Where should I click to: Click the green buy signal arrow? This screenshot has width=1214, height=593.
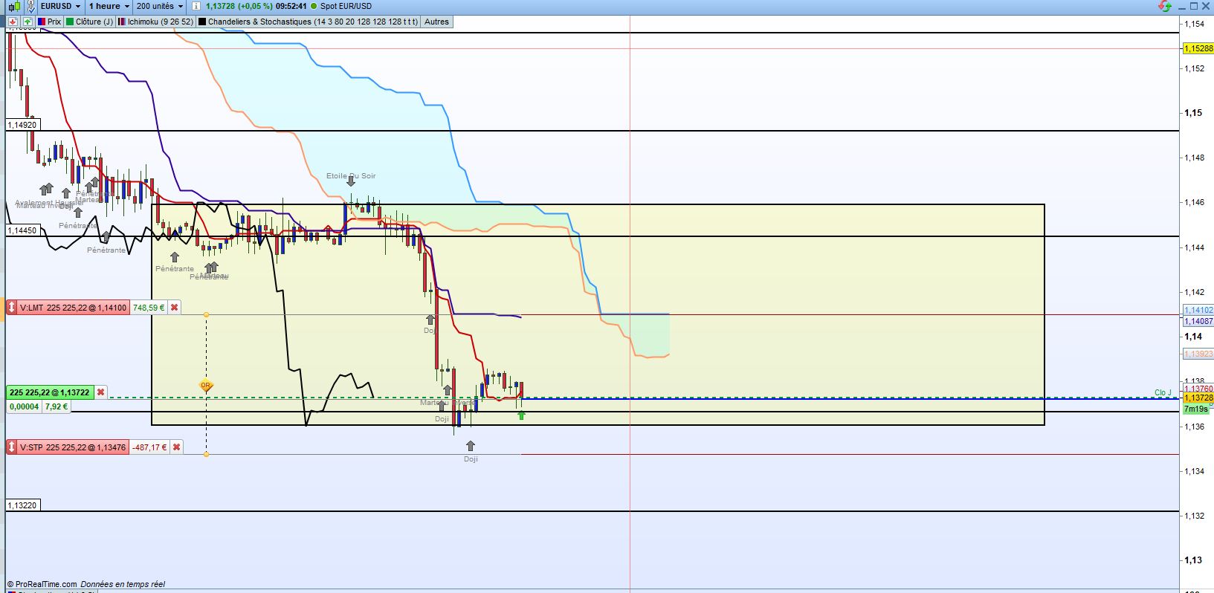point(521,415)
